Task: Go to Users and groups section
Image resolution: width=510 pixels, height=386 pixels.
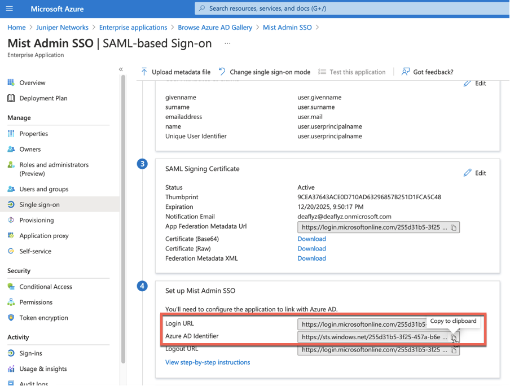Action: [x=43, y=189]
